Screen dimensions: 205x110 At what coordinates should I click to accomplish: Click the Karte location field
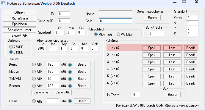[193, 18]
